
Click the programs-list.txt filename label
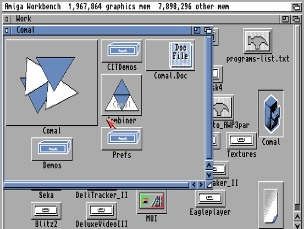pyautogui.click(x=258, y=59)
